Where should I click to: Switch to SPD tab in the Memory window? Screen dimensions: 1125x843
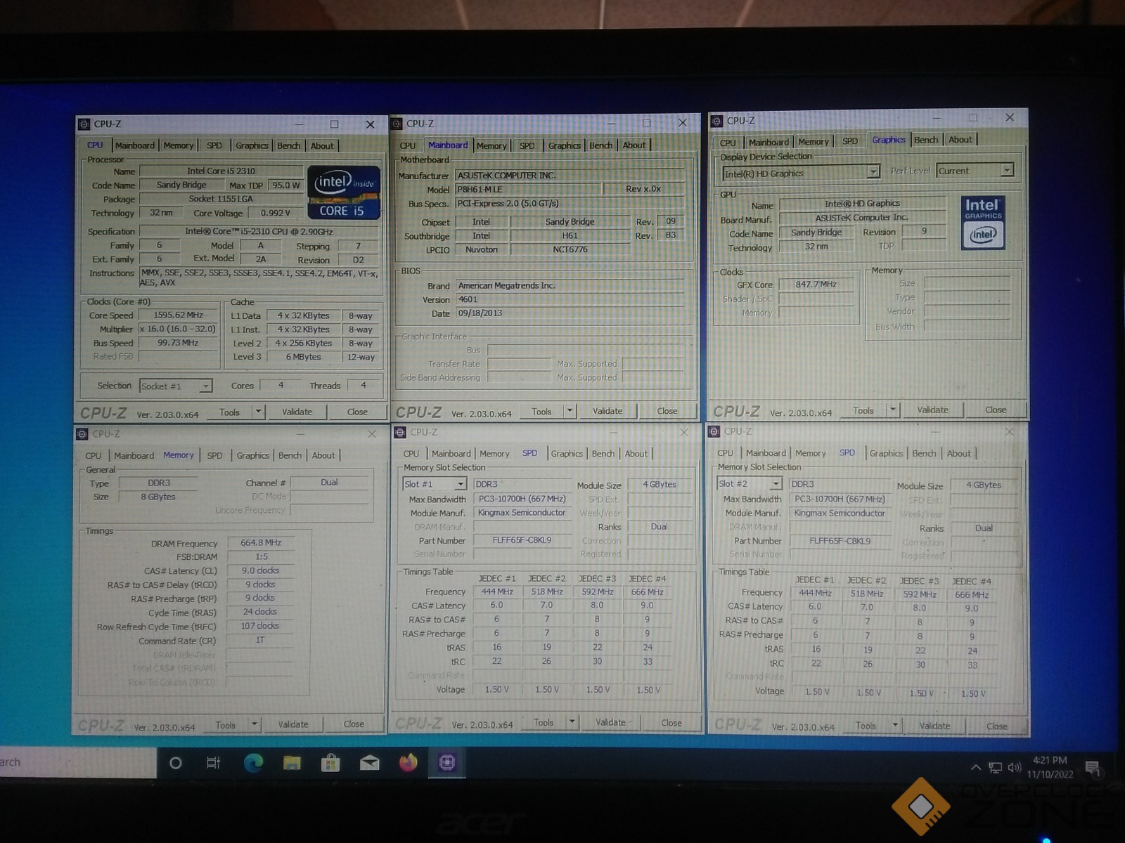[x=214, y=455]
